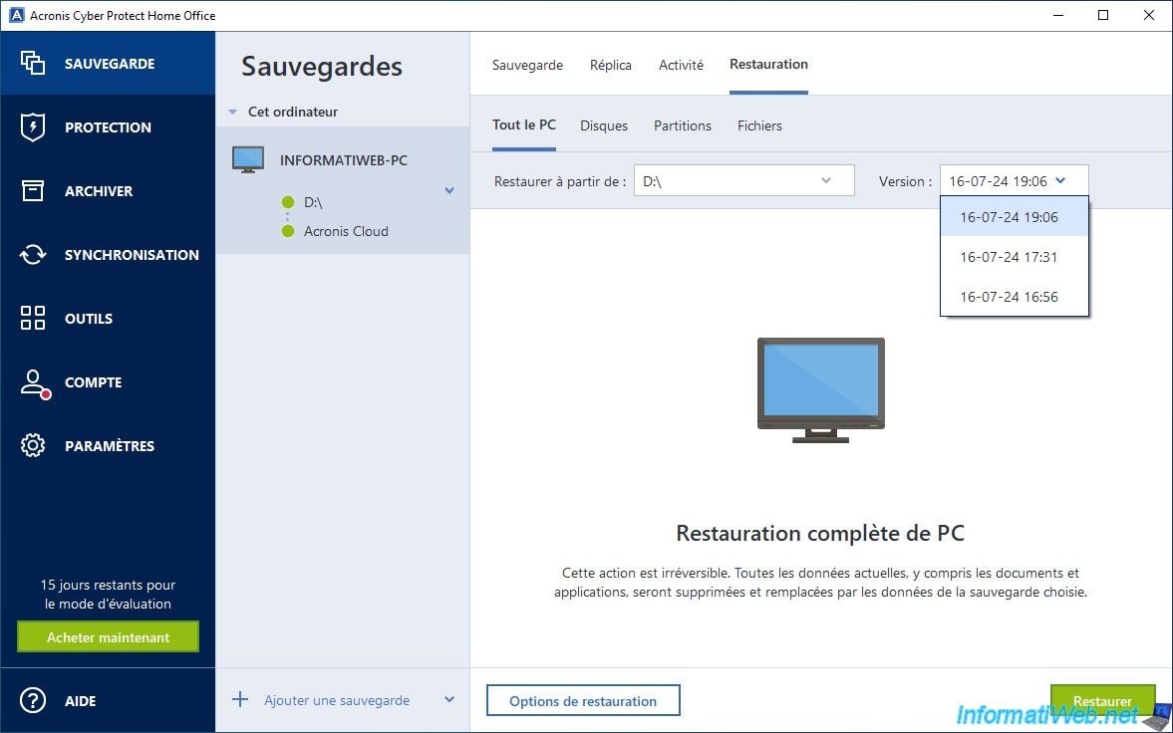This screenshot has width=1173, height=733.
Task: Choose version 16-07-24 17:31 from the list
Action: click(x=1015, y=257)
